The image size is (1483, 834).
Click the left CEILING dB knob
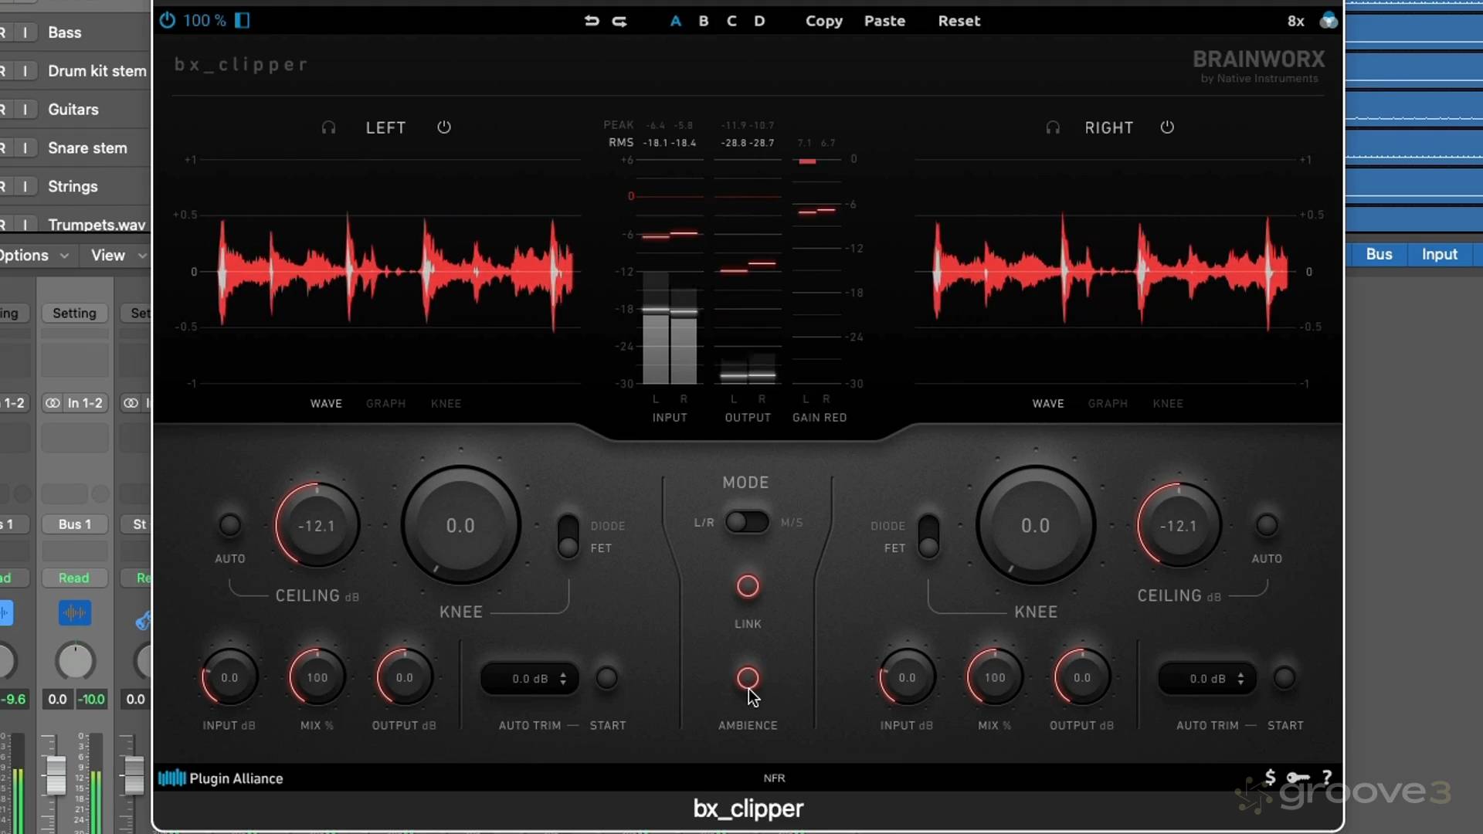(317, 525)
